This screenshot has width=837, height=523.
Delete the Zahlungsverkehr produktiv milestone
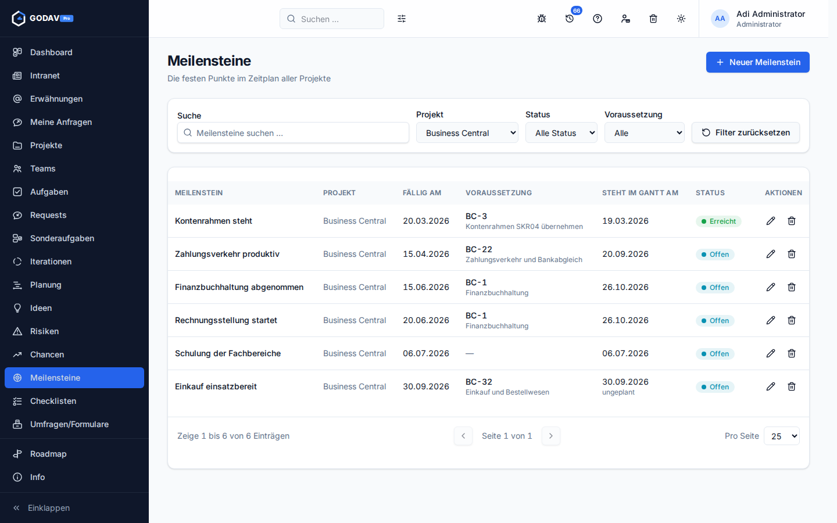pyautogui.click(x=792, y=254)
